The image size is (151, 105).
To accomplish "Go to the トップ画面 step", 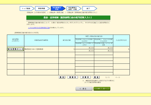I will (27, 8).
